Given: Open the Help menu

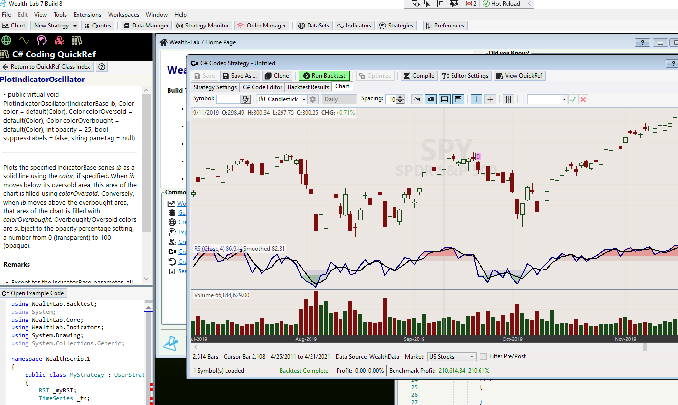Looking at the screenshot, I should point(180,15).
